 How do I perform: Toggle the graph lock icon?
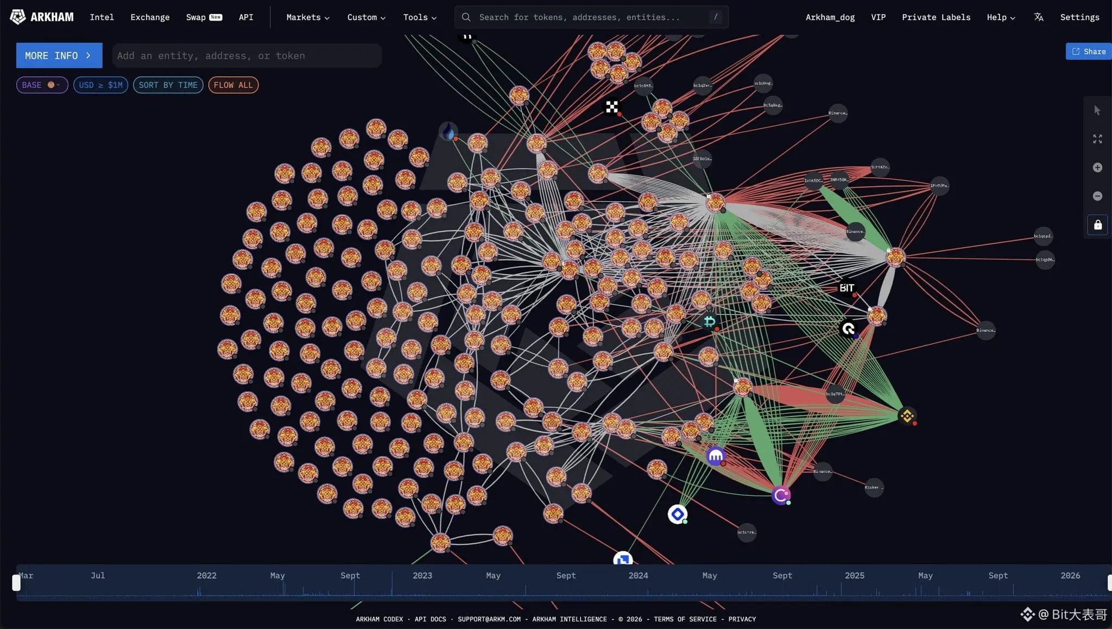[x=1097, y=225]
